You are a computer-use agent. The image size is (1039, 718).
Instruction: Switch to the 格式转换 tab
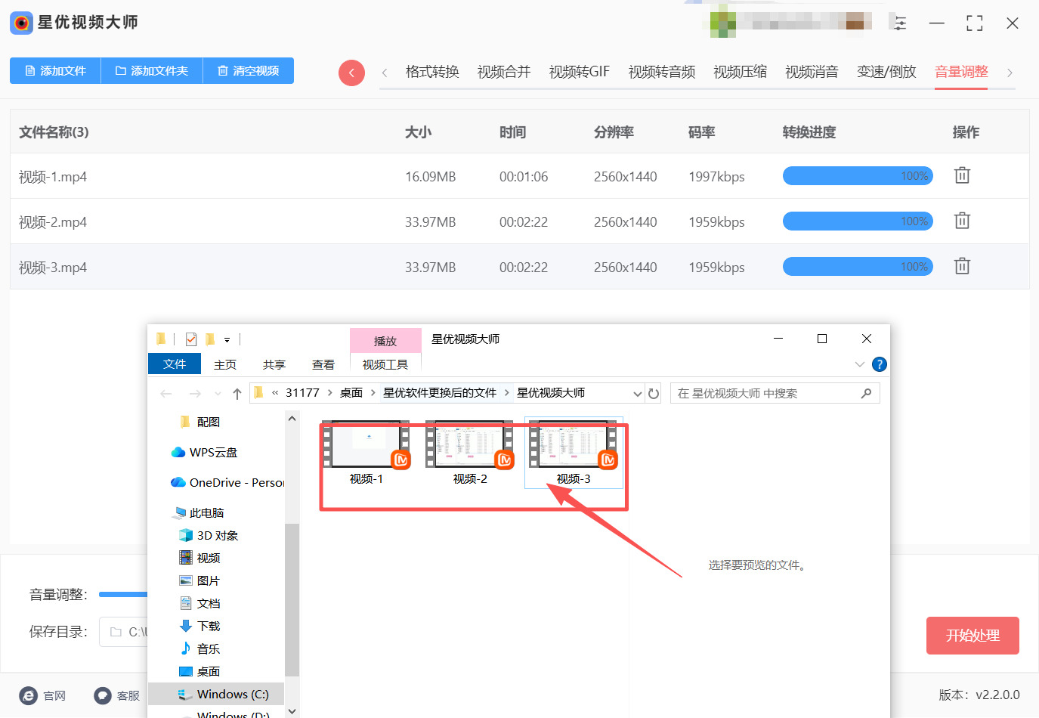(432, 72)
